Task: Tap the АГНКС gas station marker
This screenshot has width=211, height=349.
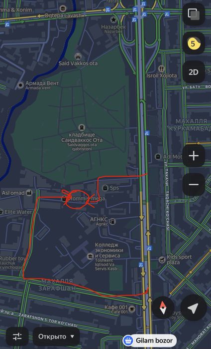Action: point(112,221)
